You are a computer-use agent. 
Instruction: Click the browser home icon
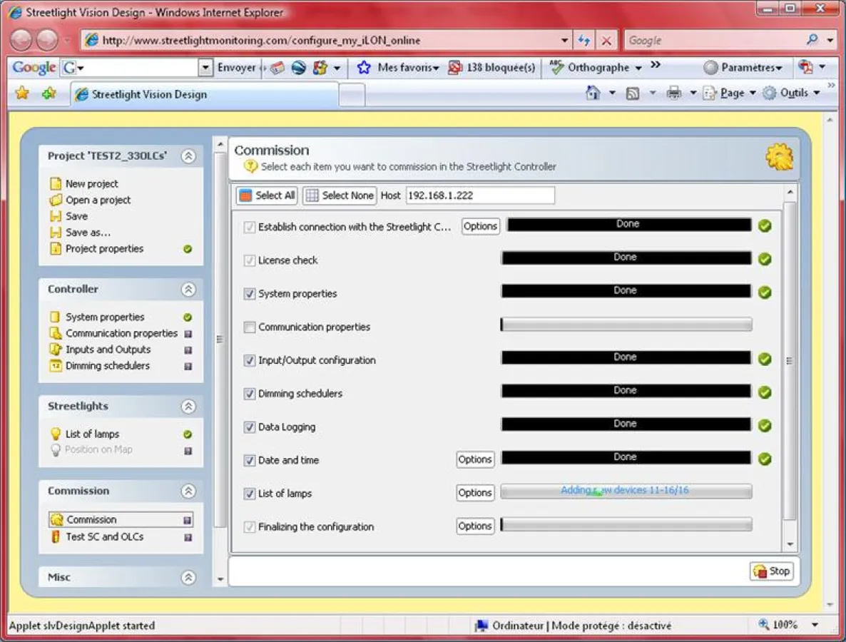(x=592, y=93)
